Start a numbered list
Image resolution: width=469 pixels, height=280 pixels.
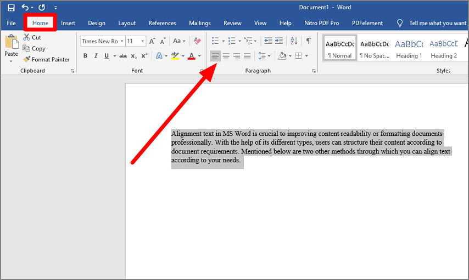point(232,41)
